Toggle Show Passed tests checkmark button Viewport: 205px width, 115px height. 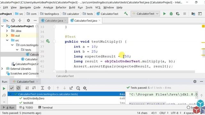(x=12, y=88)
